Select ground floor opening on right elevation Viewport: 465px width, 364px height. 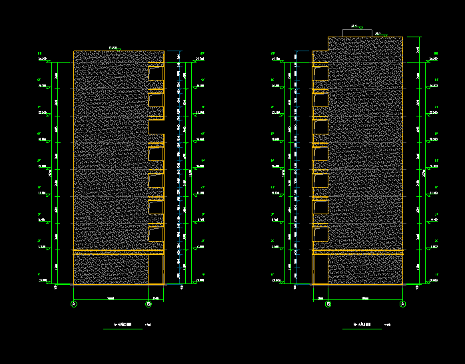pyautogui.click(x=320, y=269)
